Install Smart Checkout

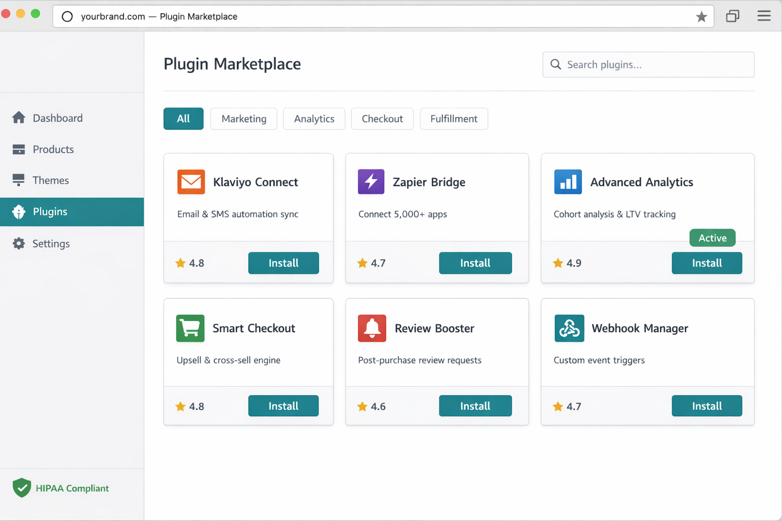point(284,406)
